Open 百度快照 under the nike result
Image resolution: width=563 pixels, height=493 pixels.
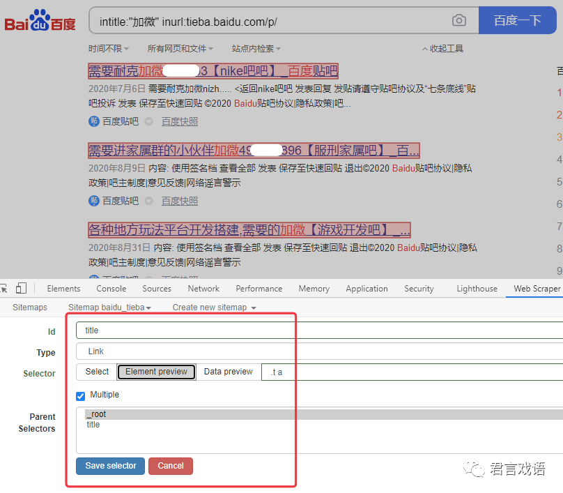[180, 122]
